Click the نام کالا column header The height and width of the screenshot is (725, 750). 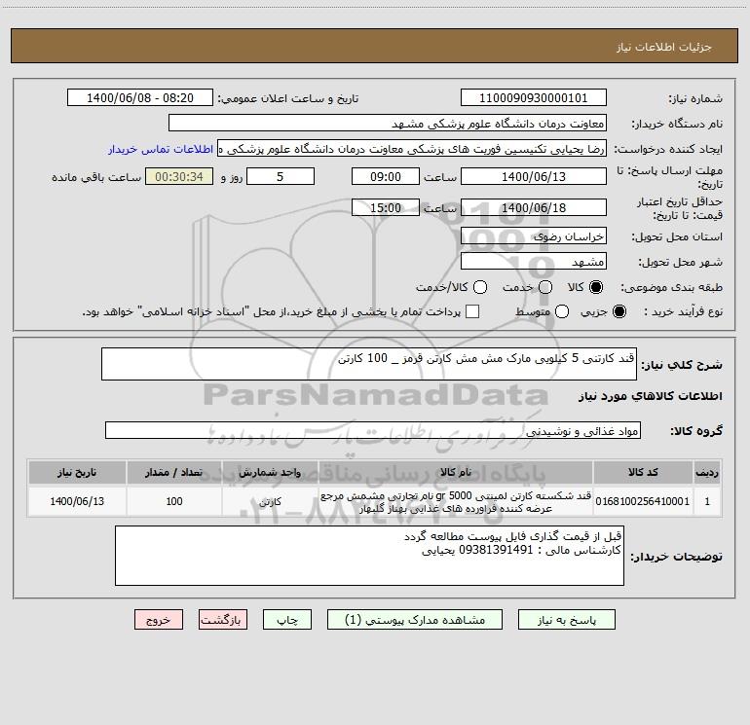coord(456,472)
